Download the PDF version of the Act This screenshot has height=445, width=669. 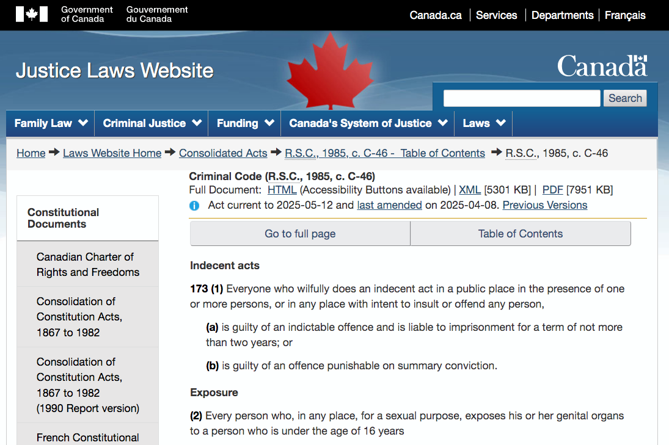point(552,190)
